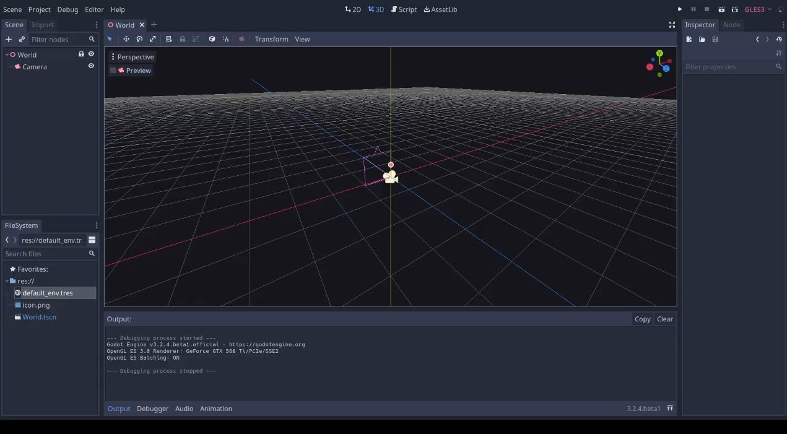Image resolution: width=787 pixels, height=434 pixels.
Task: Collapse the res:// folder
Action: point(7,281)
